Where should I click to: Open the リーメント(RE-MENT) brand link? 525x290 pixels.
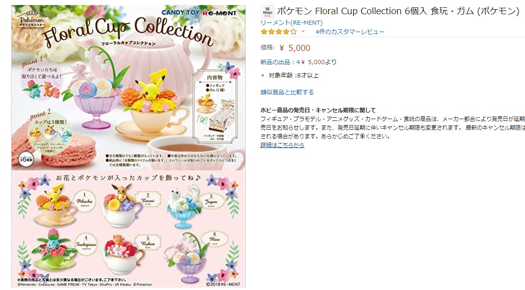[x=291, y=22]
